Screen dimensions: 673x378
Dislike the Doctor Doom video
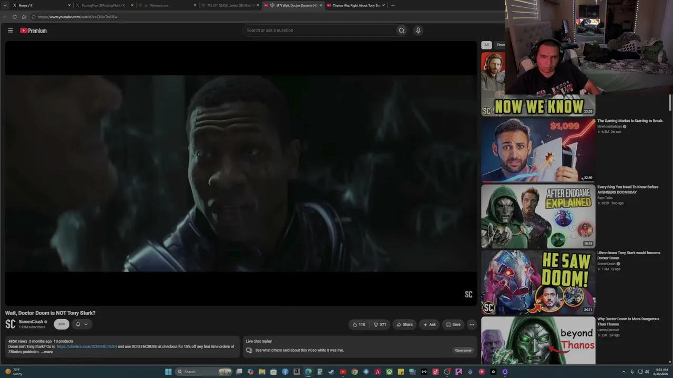(380, 324)
